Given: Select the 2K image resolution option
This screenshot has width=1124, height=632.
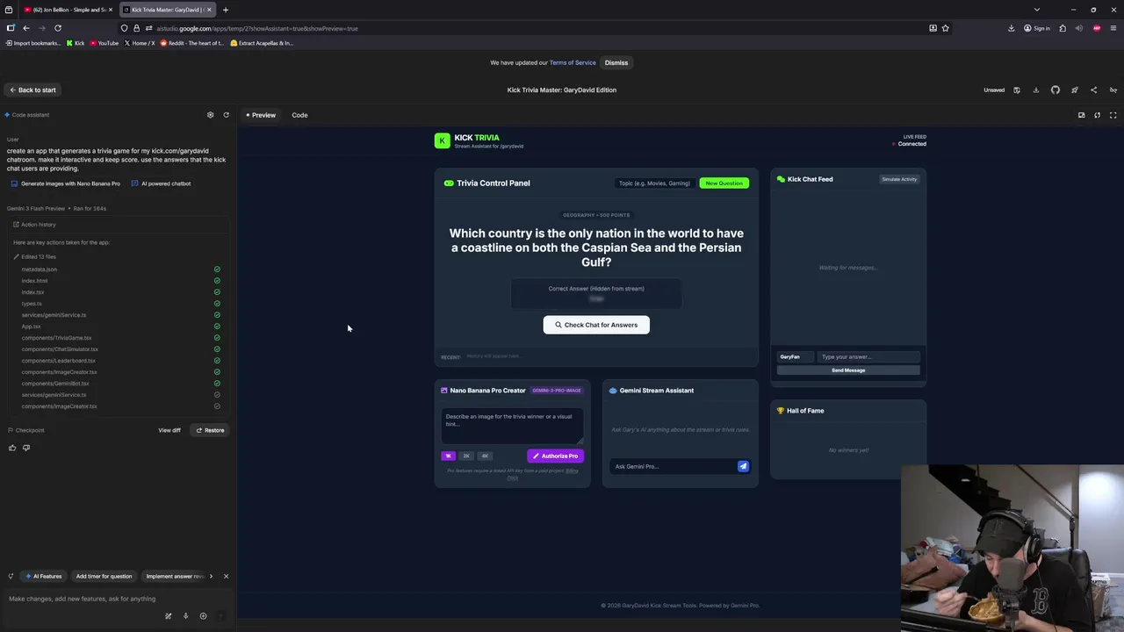Looking at the screenshot, I should click(466, 456).
